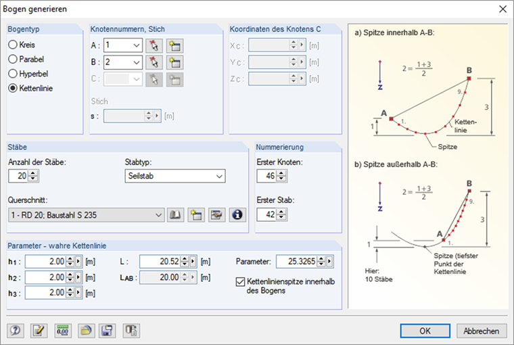Image resolution: width=514 pixels, height=345 pixels.
Task: Click the 'Parameter - wahre Kettenlinie' heading
Action: (x=57, y=246)
